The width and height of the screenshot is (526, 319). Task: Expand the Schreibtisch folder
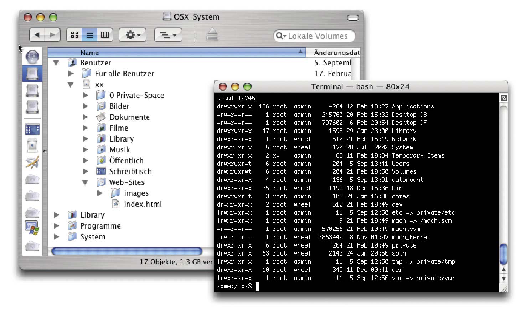tap(86, 171)
